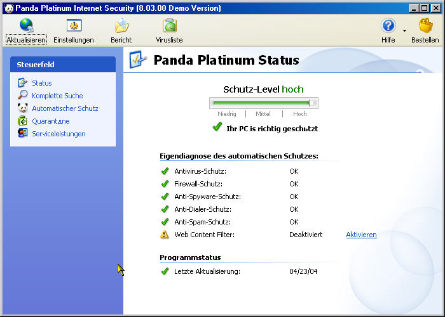
Task: Select the Status link in Steuerfeld
Action: tap(42, 83)
